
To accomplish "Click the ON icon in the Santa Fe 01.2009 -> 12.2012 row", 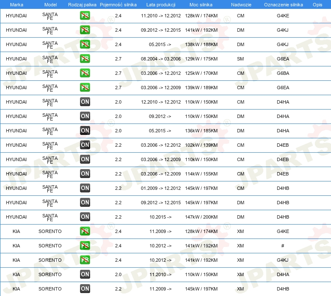I will pyautogui.click(x=85, y=188).
